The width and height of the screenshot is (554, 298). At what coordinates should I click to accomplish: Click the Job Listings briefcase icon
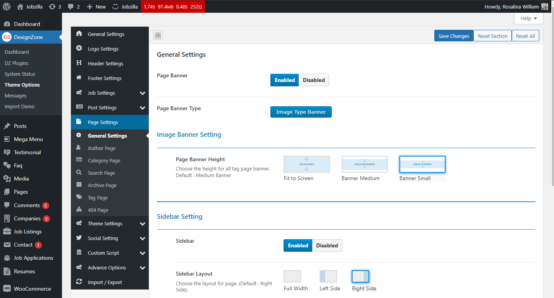pyautogui.click(x=7, y=232)
